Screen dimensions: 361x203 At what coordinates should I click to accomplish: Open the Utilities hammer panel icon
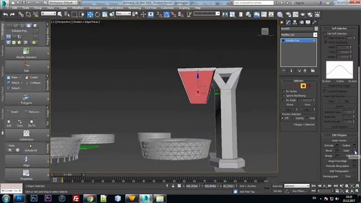[x=314, y=23]
